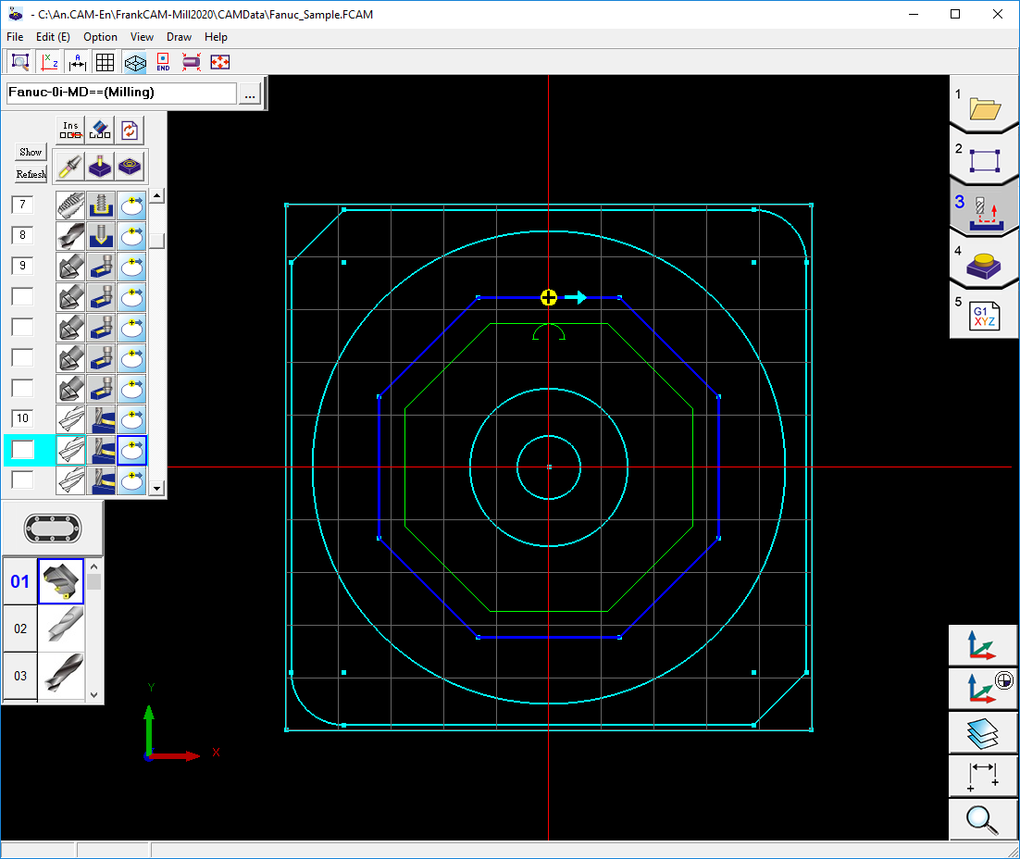Select the zoom window tool in the toolbar
Image resolution: width=1020 pixels, height=859 pixels.
pos(20,62)
